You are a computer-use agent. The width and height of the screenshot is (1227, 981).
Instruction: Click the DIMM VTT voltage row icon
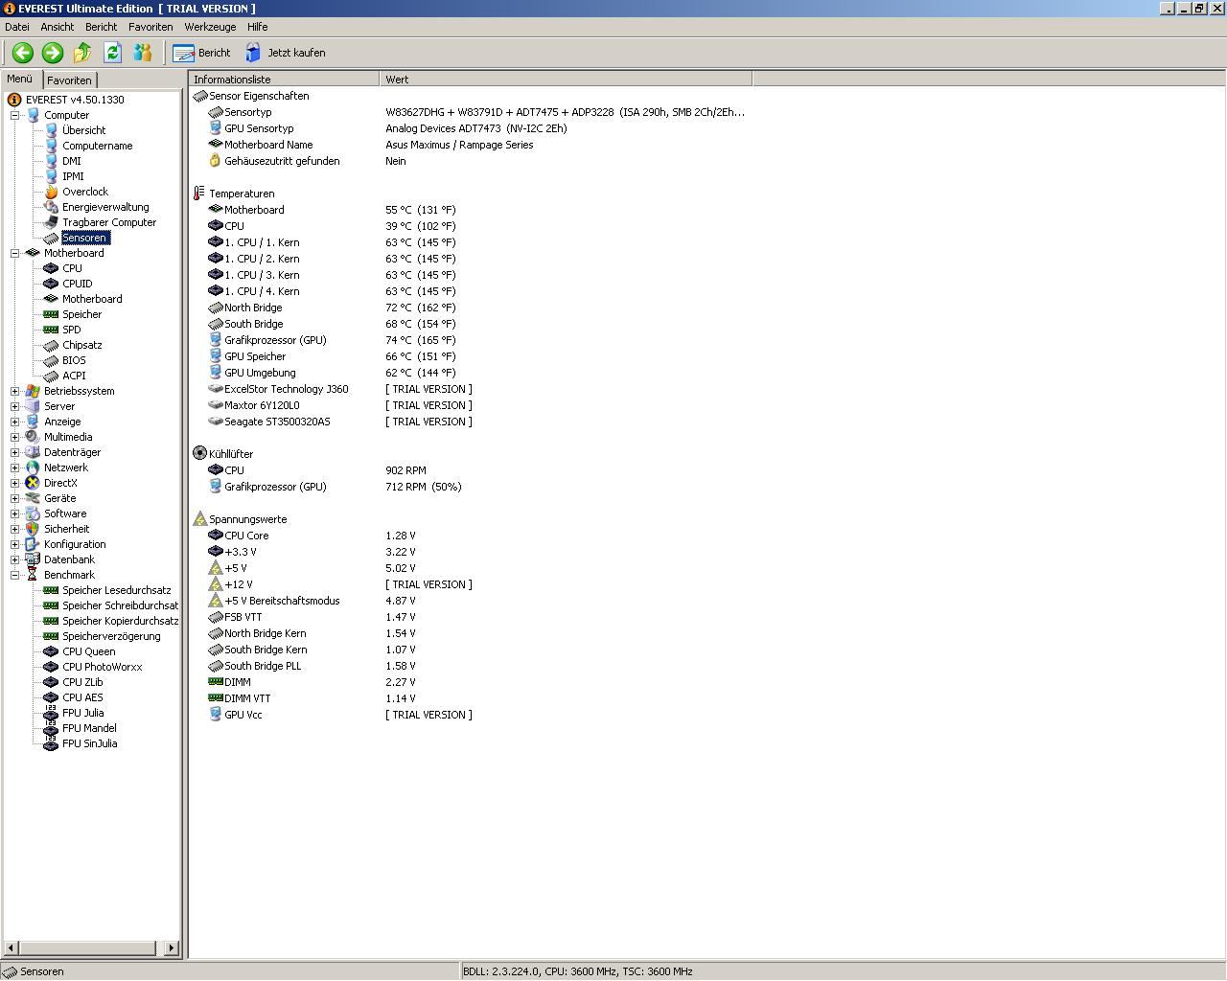(215, 698)
